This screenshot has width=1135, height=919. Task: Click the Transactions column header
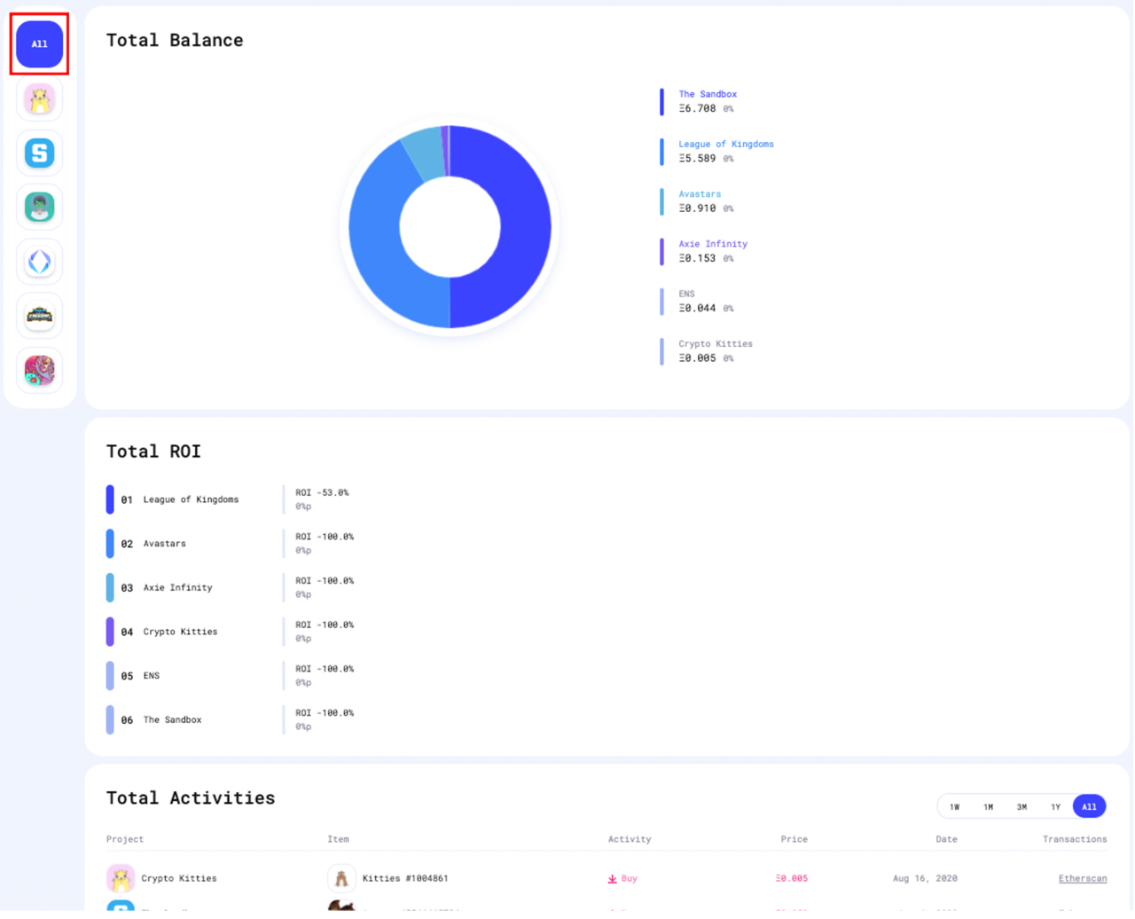(x=1075, y=839)
